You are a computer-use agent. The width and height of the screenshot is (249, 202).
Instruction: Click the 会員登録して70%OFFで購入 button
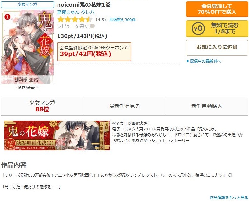point(217,9)
